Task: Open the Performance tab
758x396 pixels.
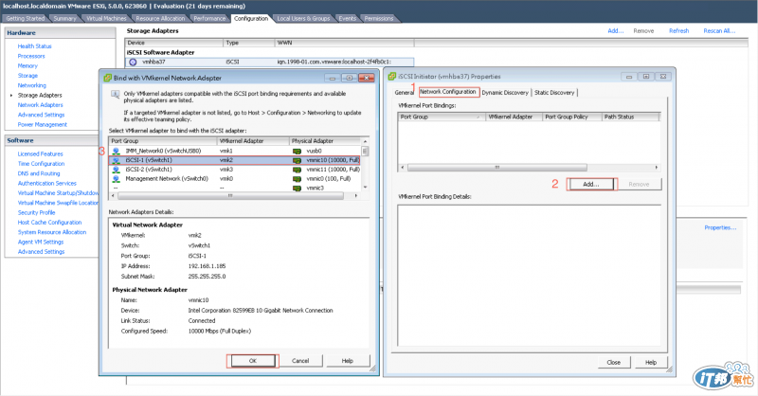Action: [209, 18]
